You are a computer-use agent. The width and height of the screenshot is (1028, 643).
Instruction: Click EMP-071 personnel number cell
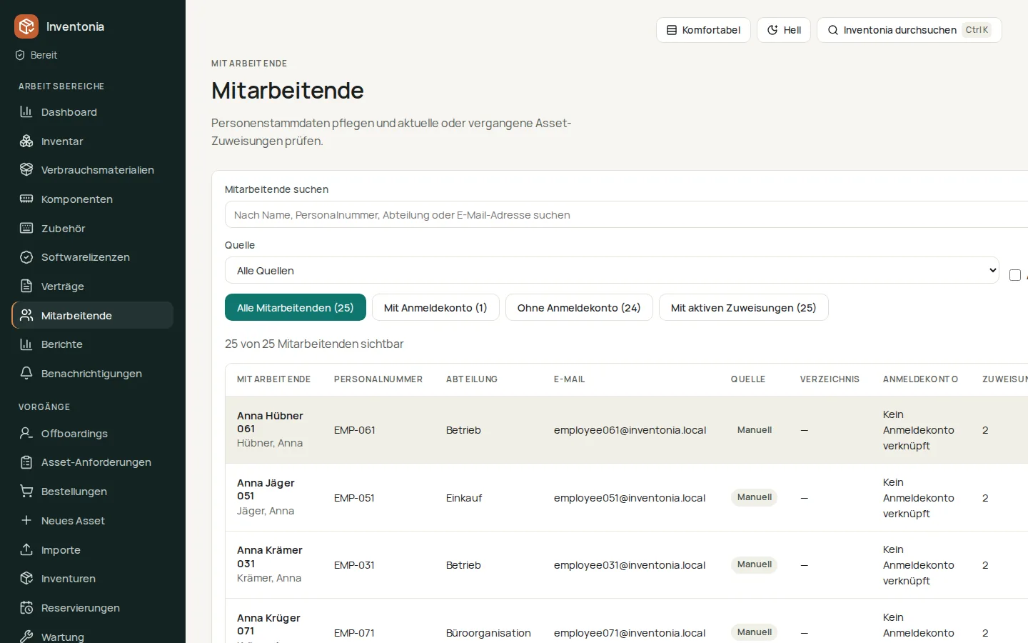click(354, 633)
